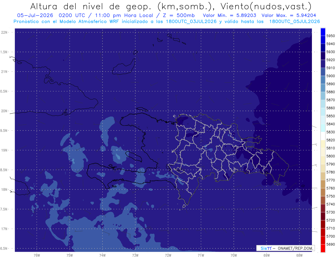Click the bright red swatch below 5690
336x259 pixels.
point(323,248)
